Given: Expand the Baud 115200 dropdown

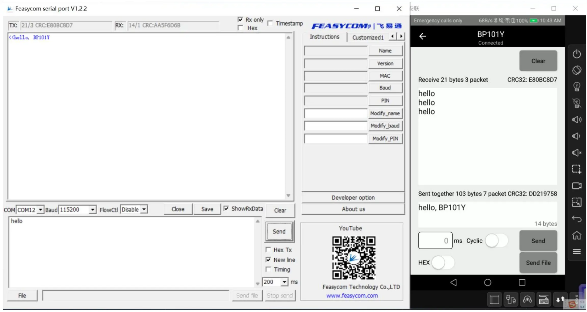Looking at the screenshot, I should (x=93, y=210).
